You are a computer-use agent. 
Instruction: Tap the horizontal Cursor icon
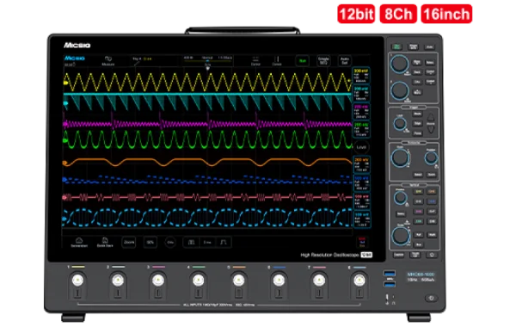pos(255,60)
